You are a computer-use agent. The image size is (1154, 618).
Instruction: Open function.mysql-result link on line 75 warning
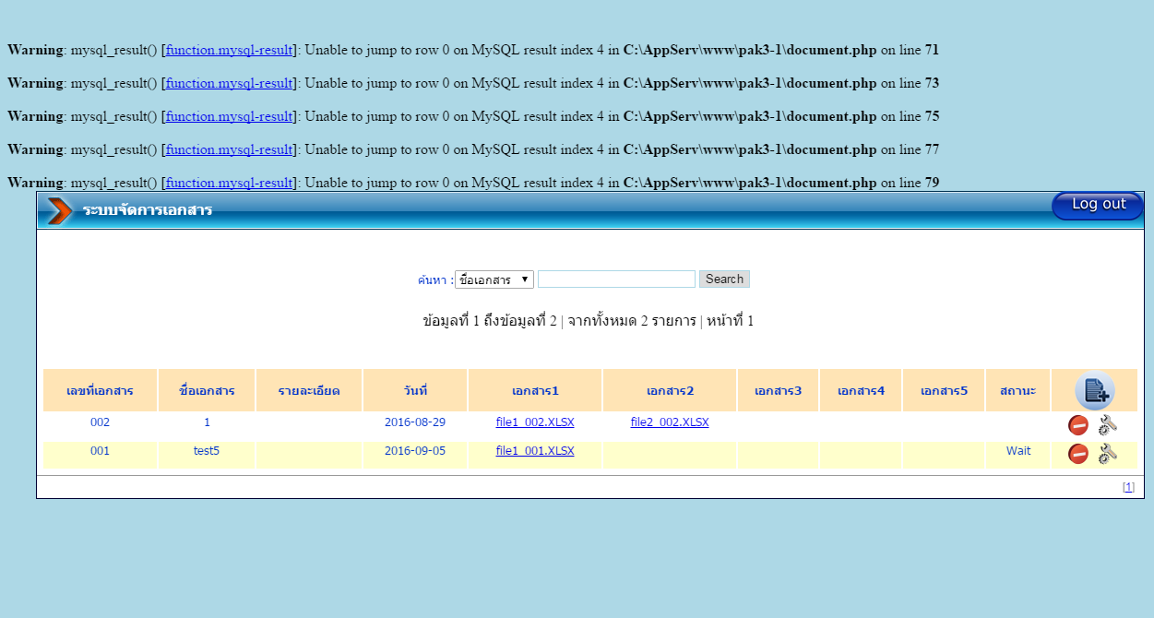230,116
